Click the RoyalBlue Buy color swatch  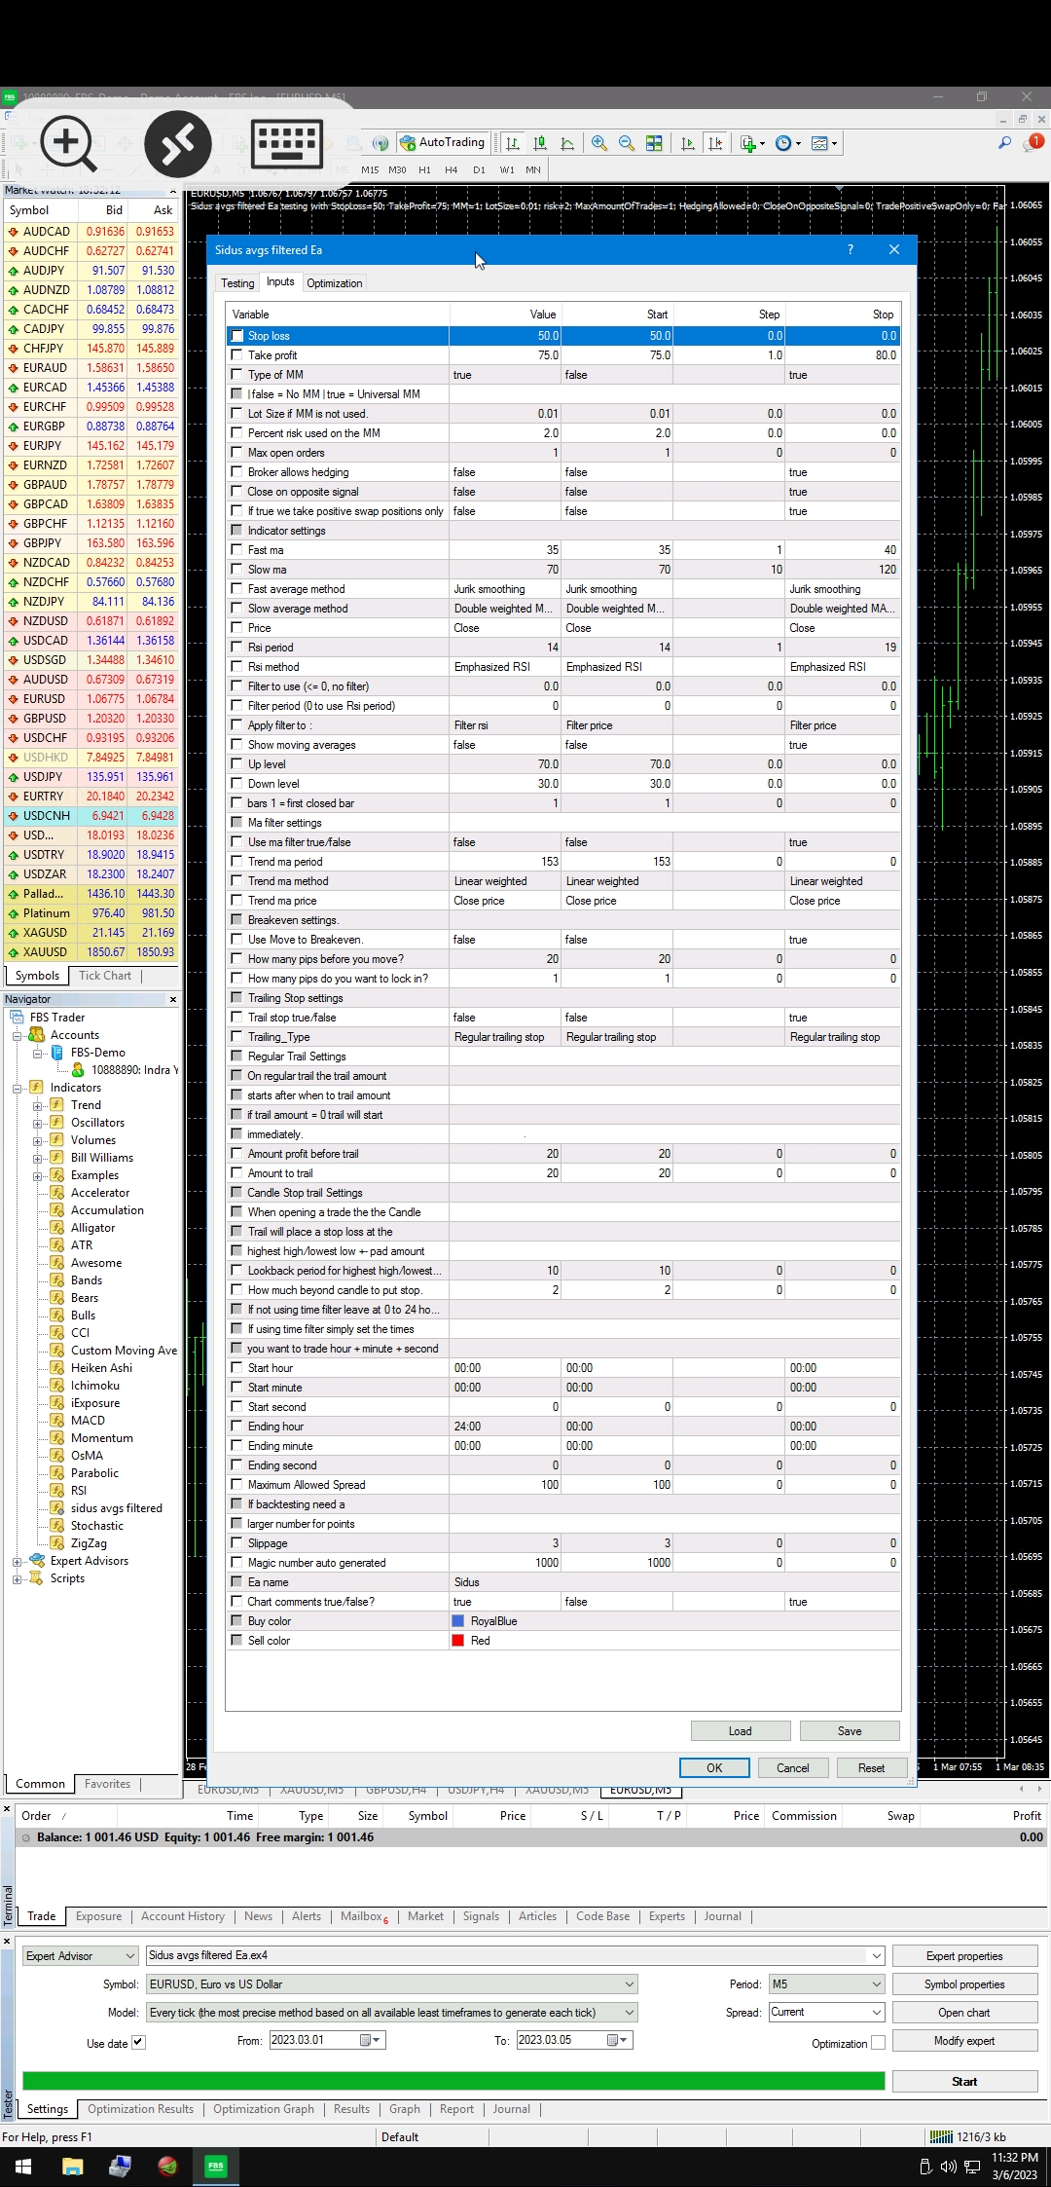click(x=458, y=1621)
